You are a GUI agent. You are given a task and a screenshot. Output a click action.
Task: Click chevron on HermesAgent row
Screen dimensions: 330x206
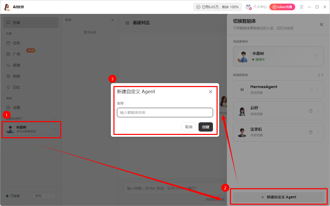[x=318, y=90]
